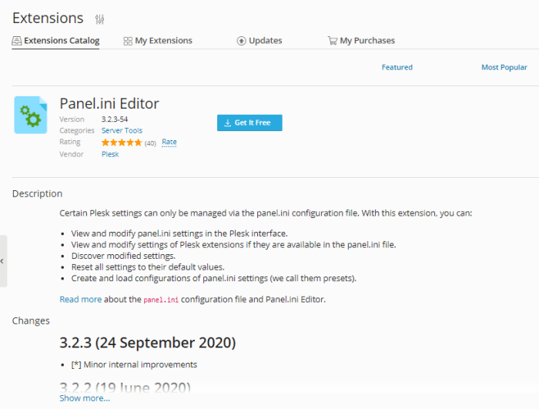The image size is (539, 409).
Task: Click the pink panel.ini code text
Action: 161,300
